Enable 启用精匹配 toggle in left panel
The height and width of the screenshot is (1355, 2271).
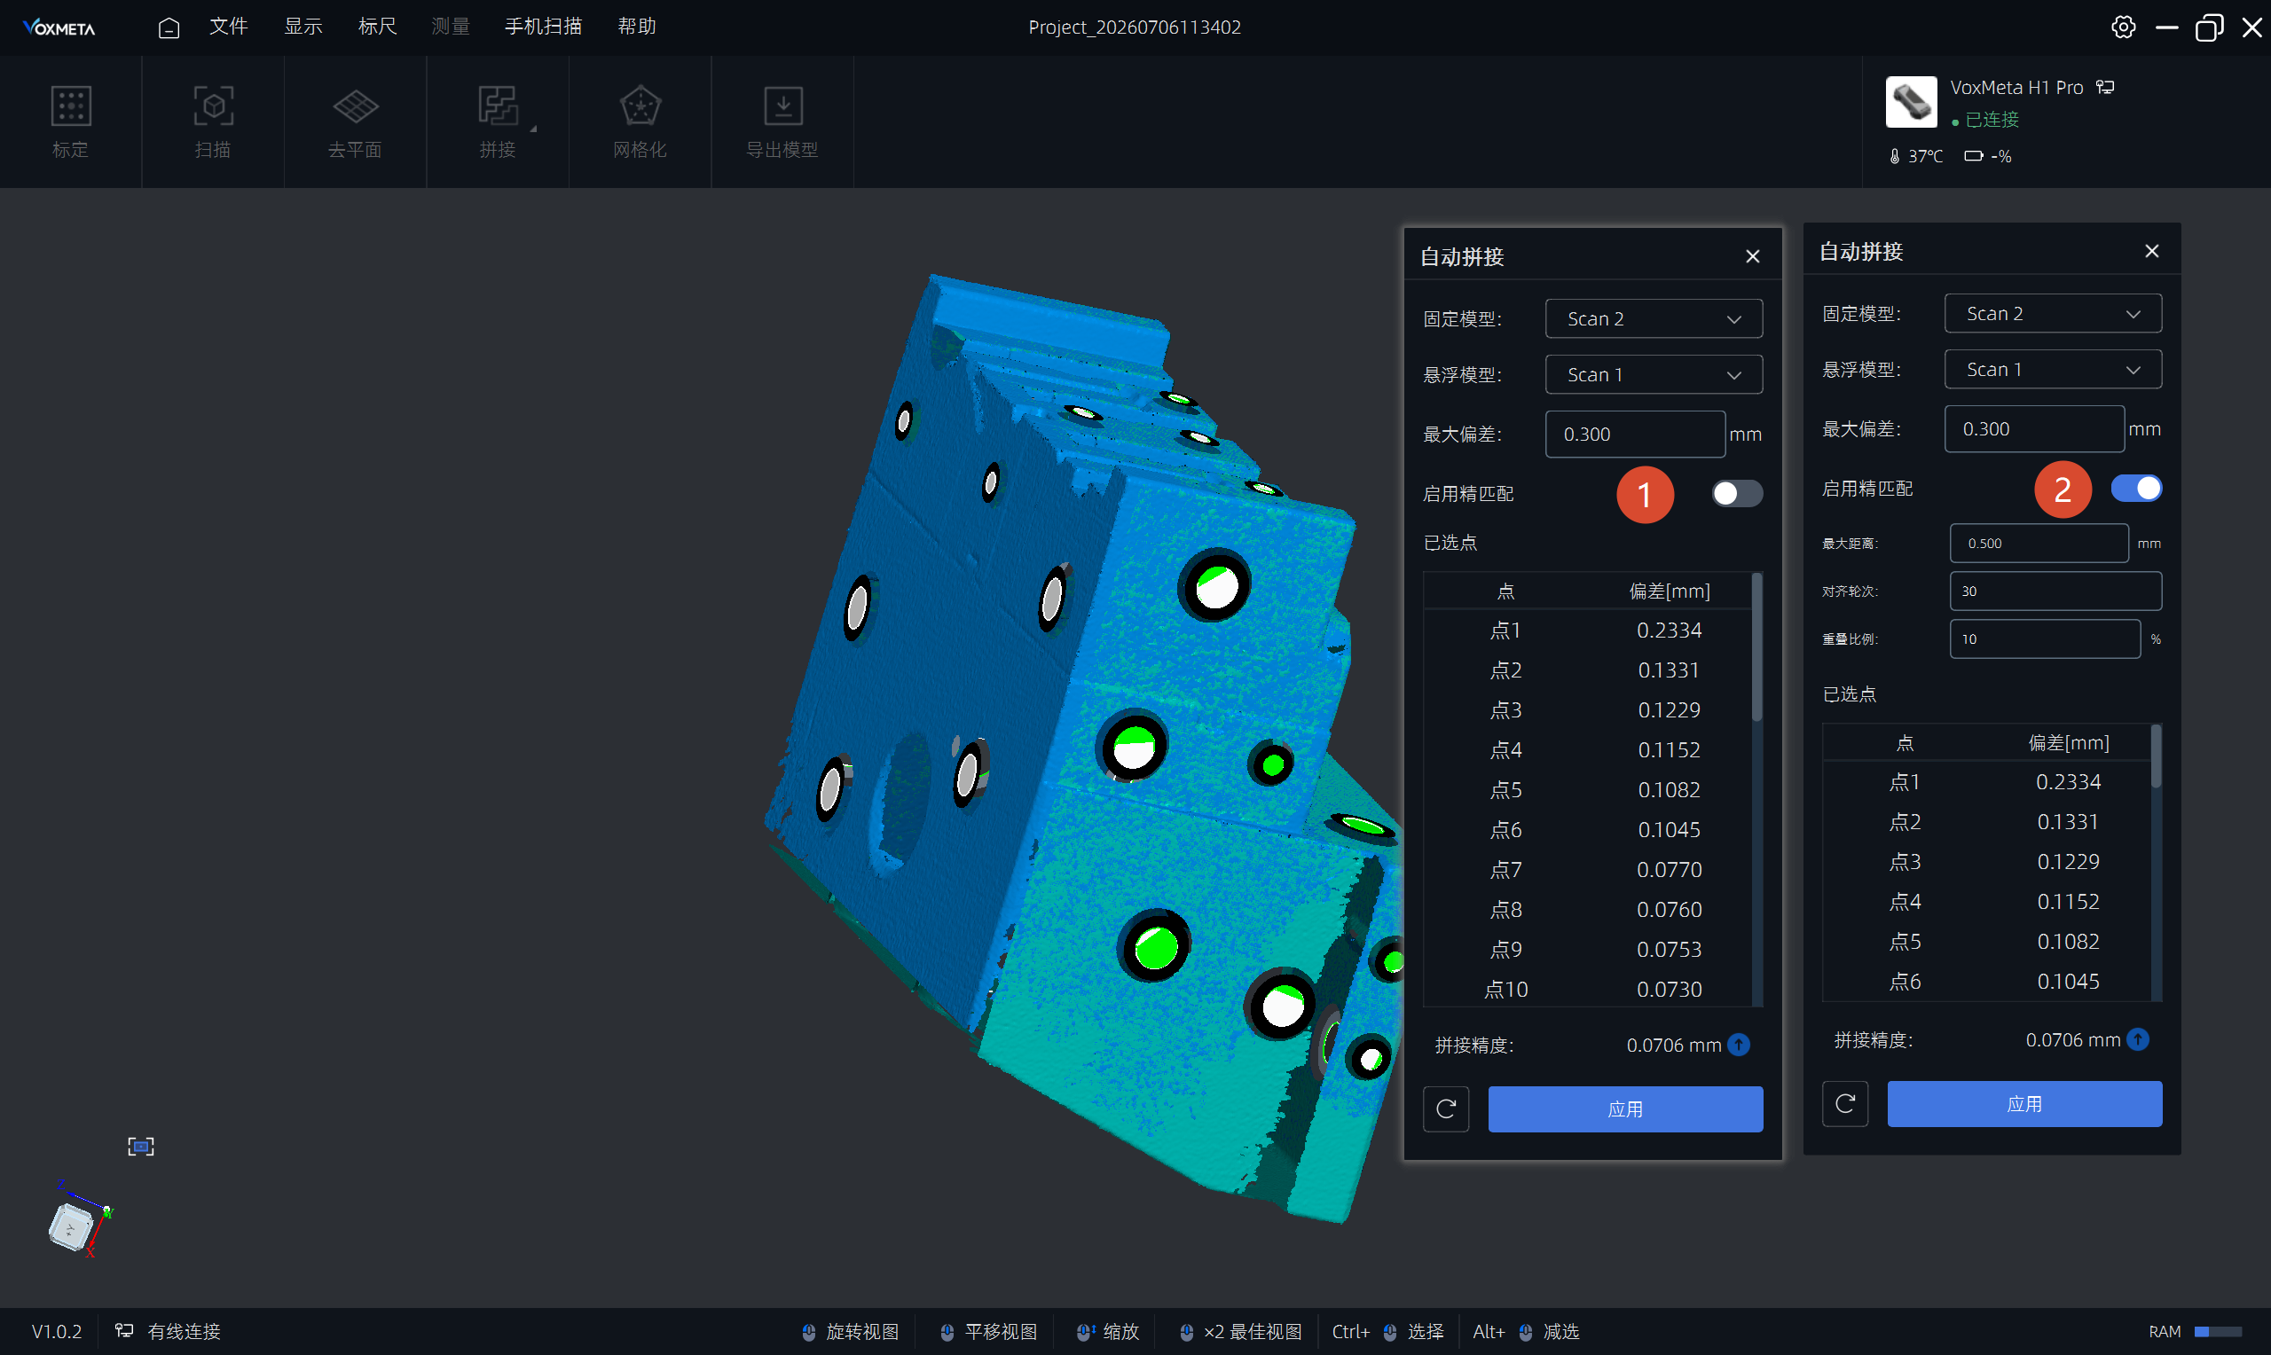coord(1737,493)
